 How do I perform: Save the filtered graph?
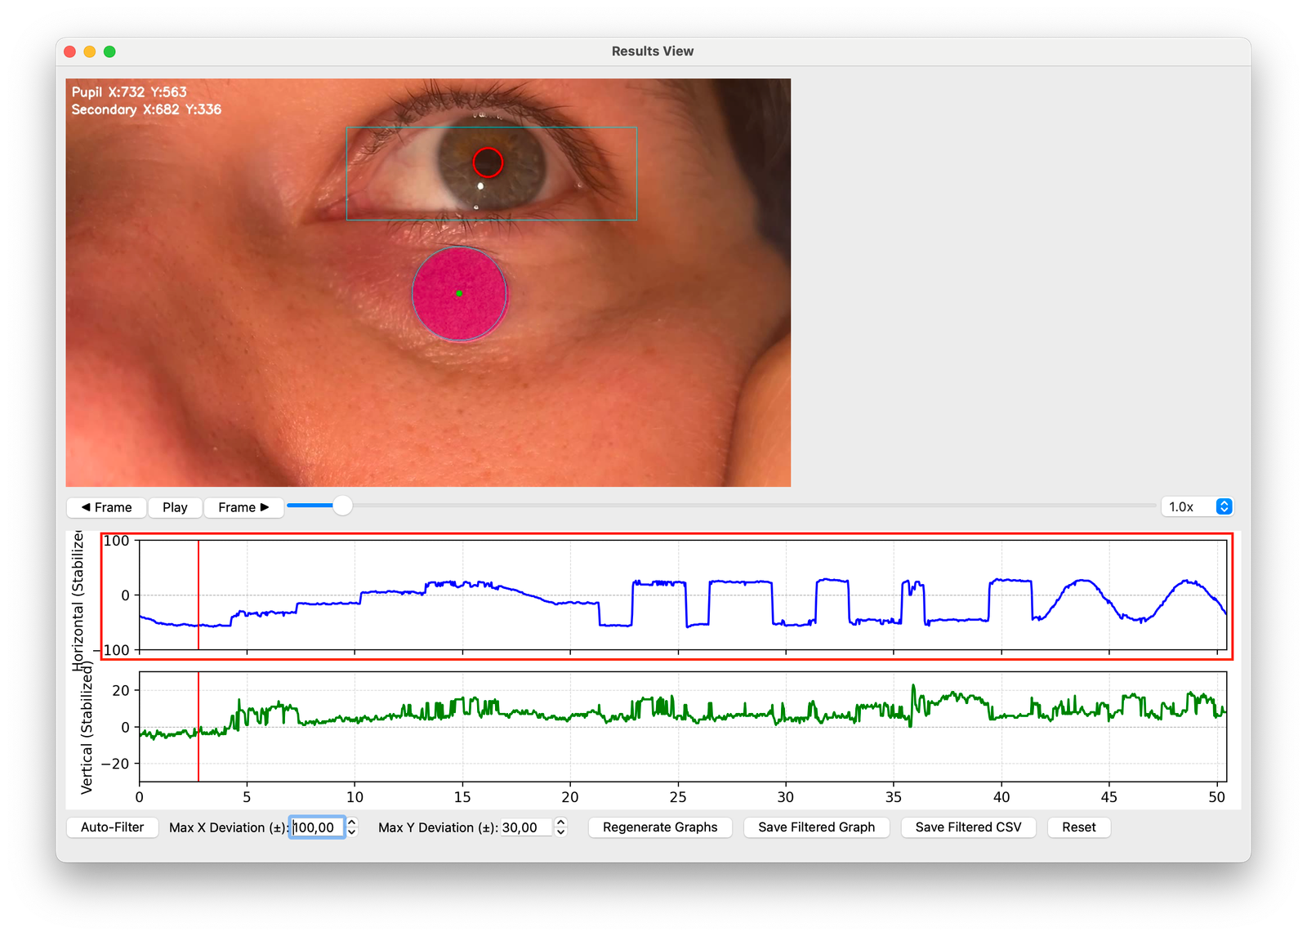click(x=816, y=827)
